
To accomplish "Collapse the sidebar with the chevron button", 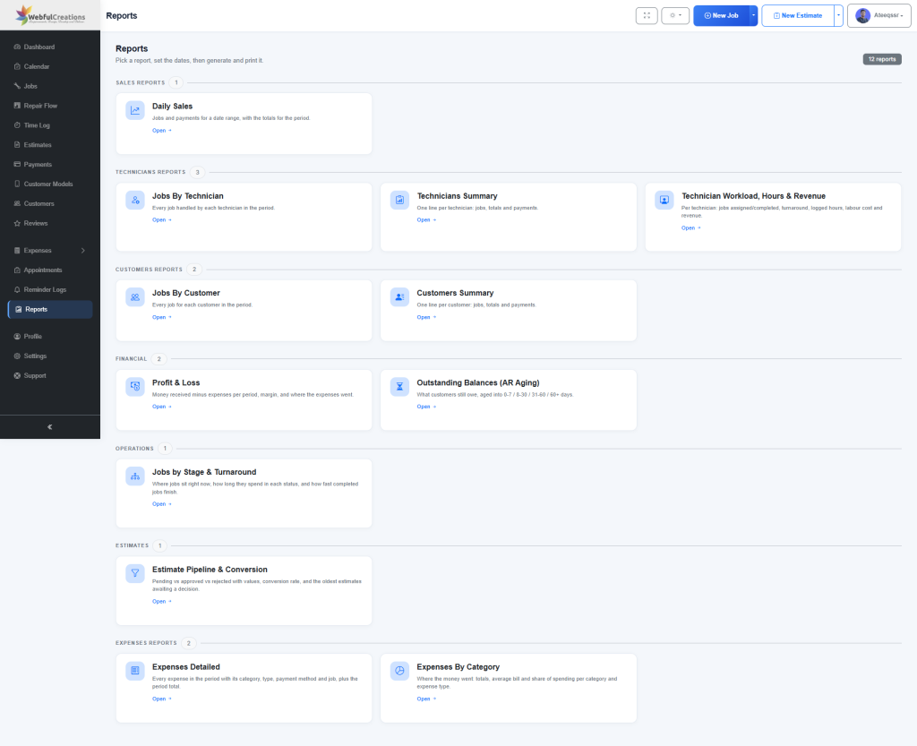I will pyautogui.click(x=50, y=427).
